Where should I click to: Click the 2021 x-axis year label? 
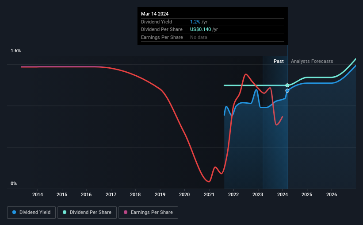coord(209,194)
